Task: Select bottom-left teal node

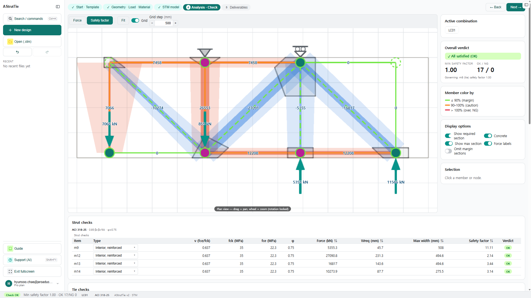Action: (110, 153)
